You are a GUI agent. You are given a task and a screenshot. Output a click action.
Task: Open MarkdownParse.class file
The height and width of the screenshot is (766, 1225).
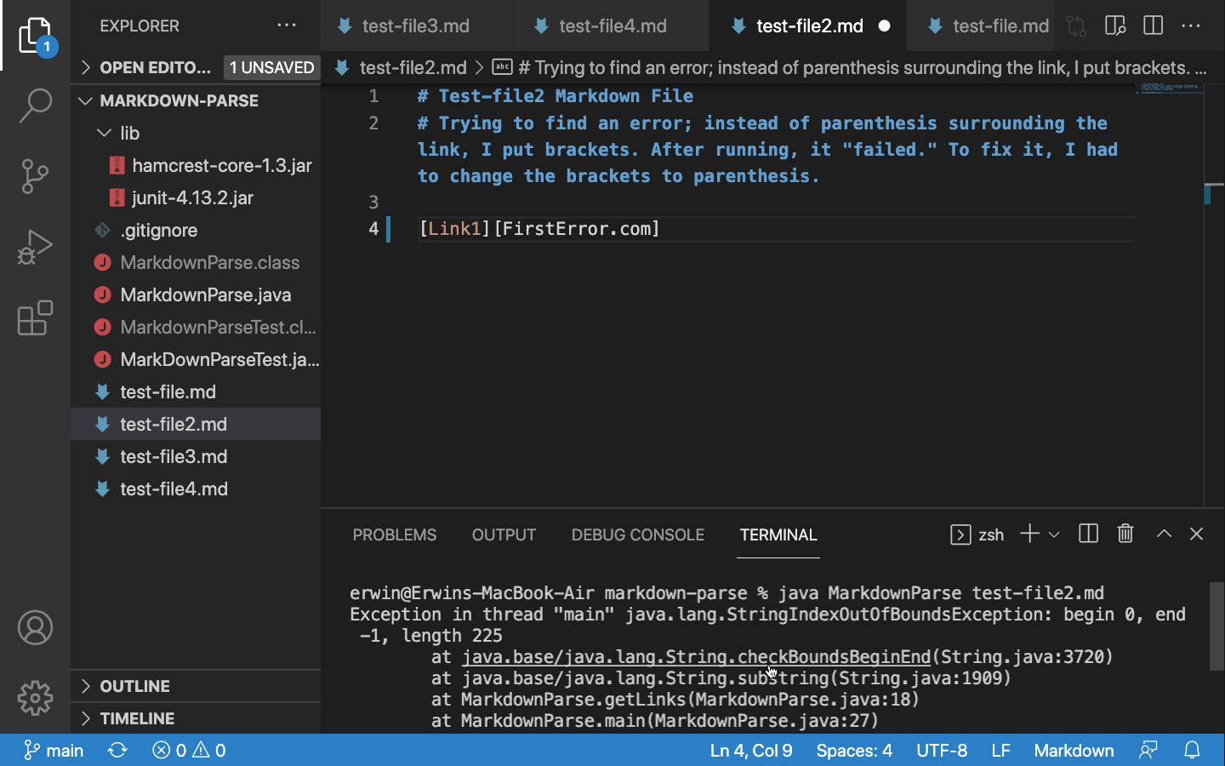click(x=196, y=262)
